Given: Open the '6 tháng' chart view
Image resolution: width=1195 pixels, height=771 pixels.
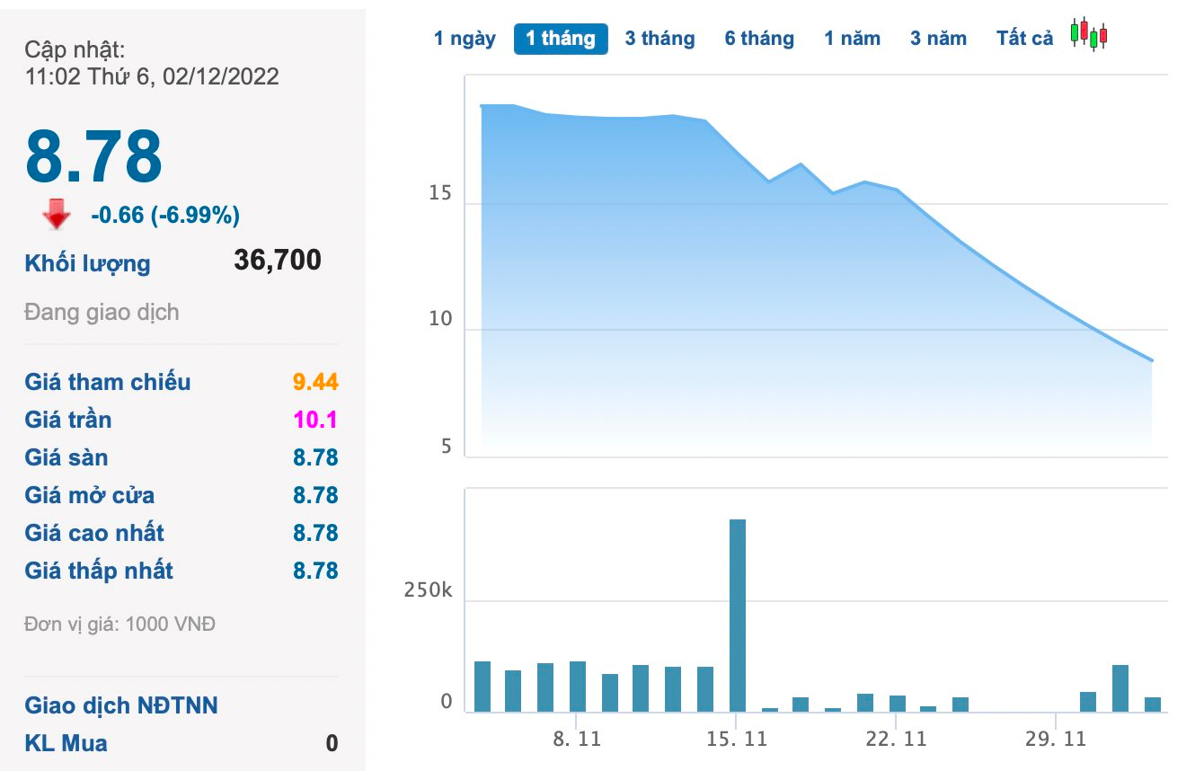Looking at the screenshot, I should 759,37.
